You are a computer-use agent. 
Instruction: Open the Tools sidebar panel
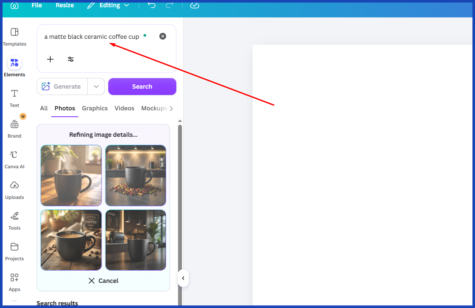pos(14,221)
